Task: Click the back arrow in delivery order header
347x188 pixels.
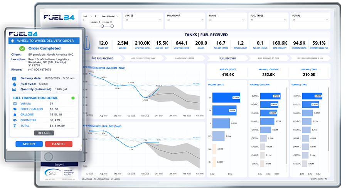Action: tap(13, 41)
